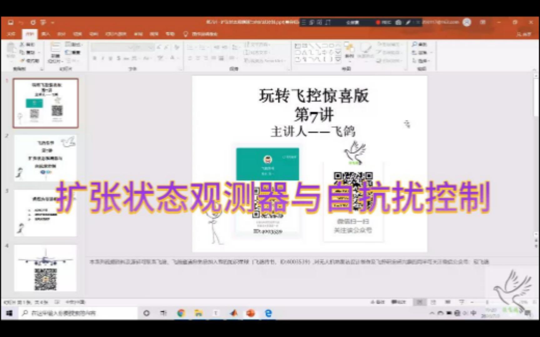Switch to Slide Sorter view
Viewport: 540px width, 337px height.
[433, 302]
